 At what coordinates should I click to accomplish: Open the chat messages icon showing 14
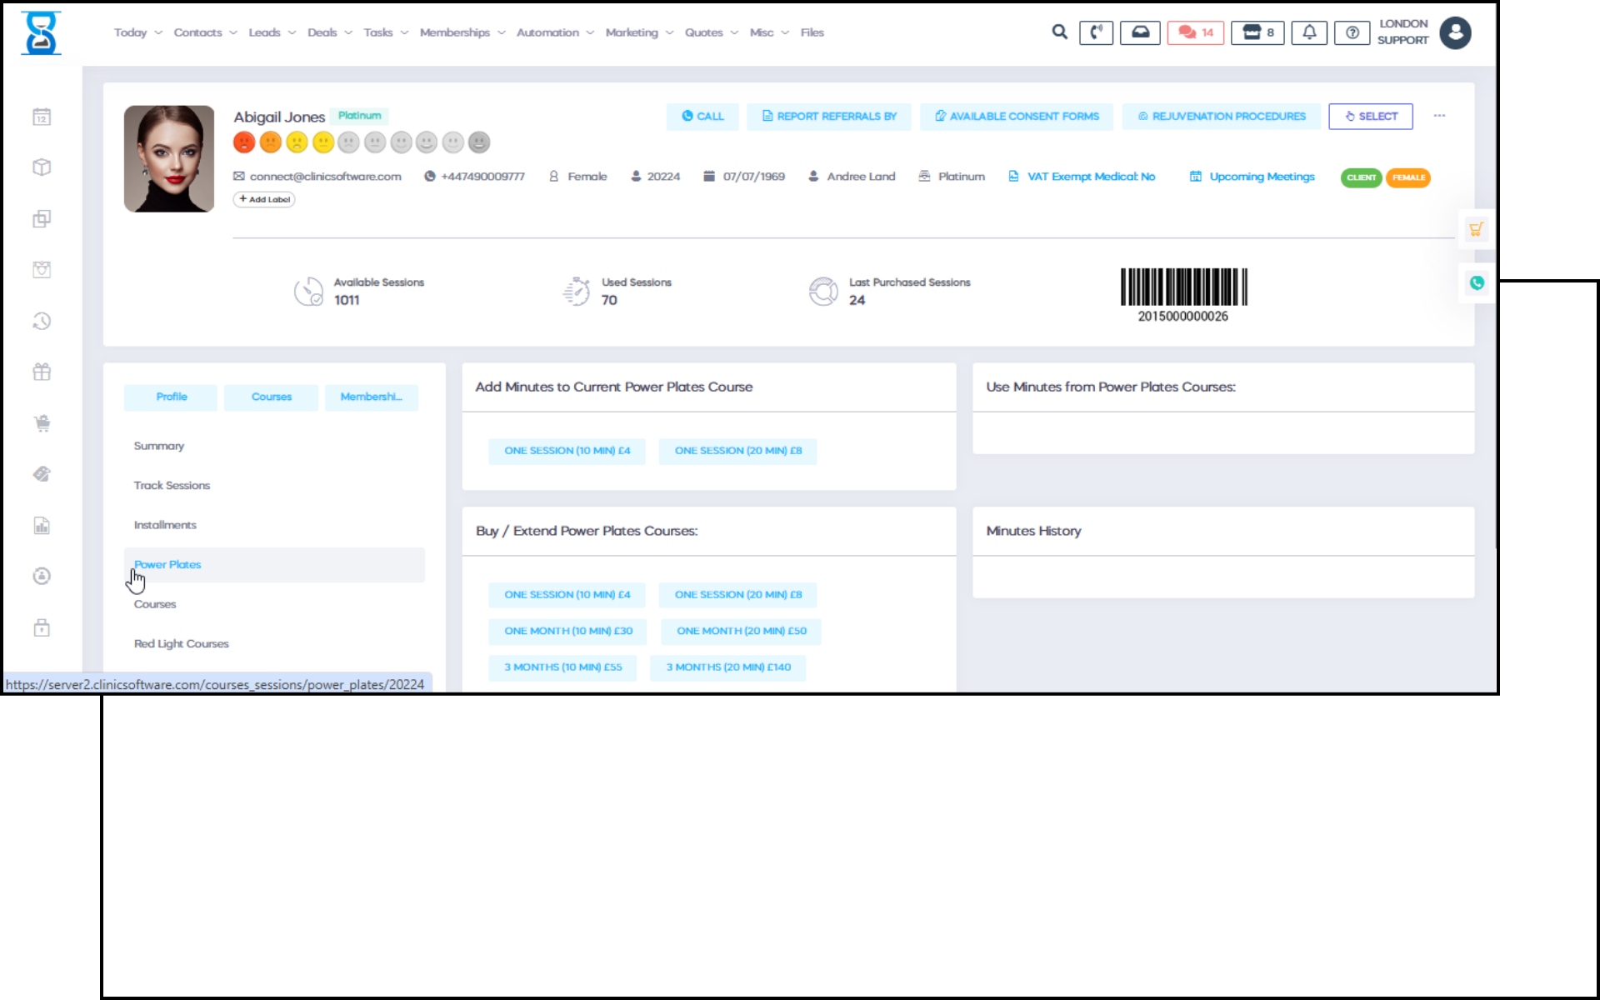click(1195, 32)
